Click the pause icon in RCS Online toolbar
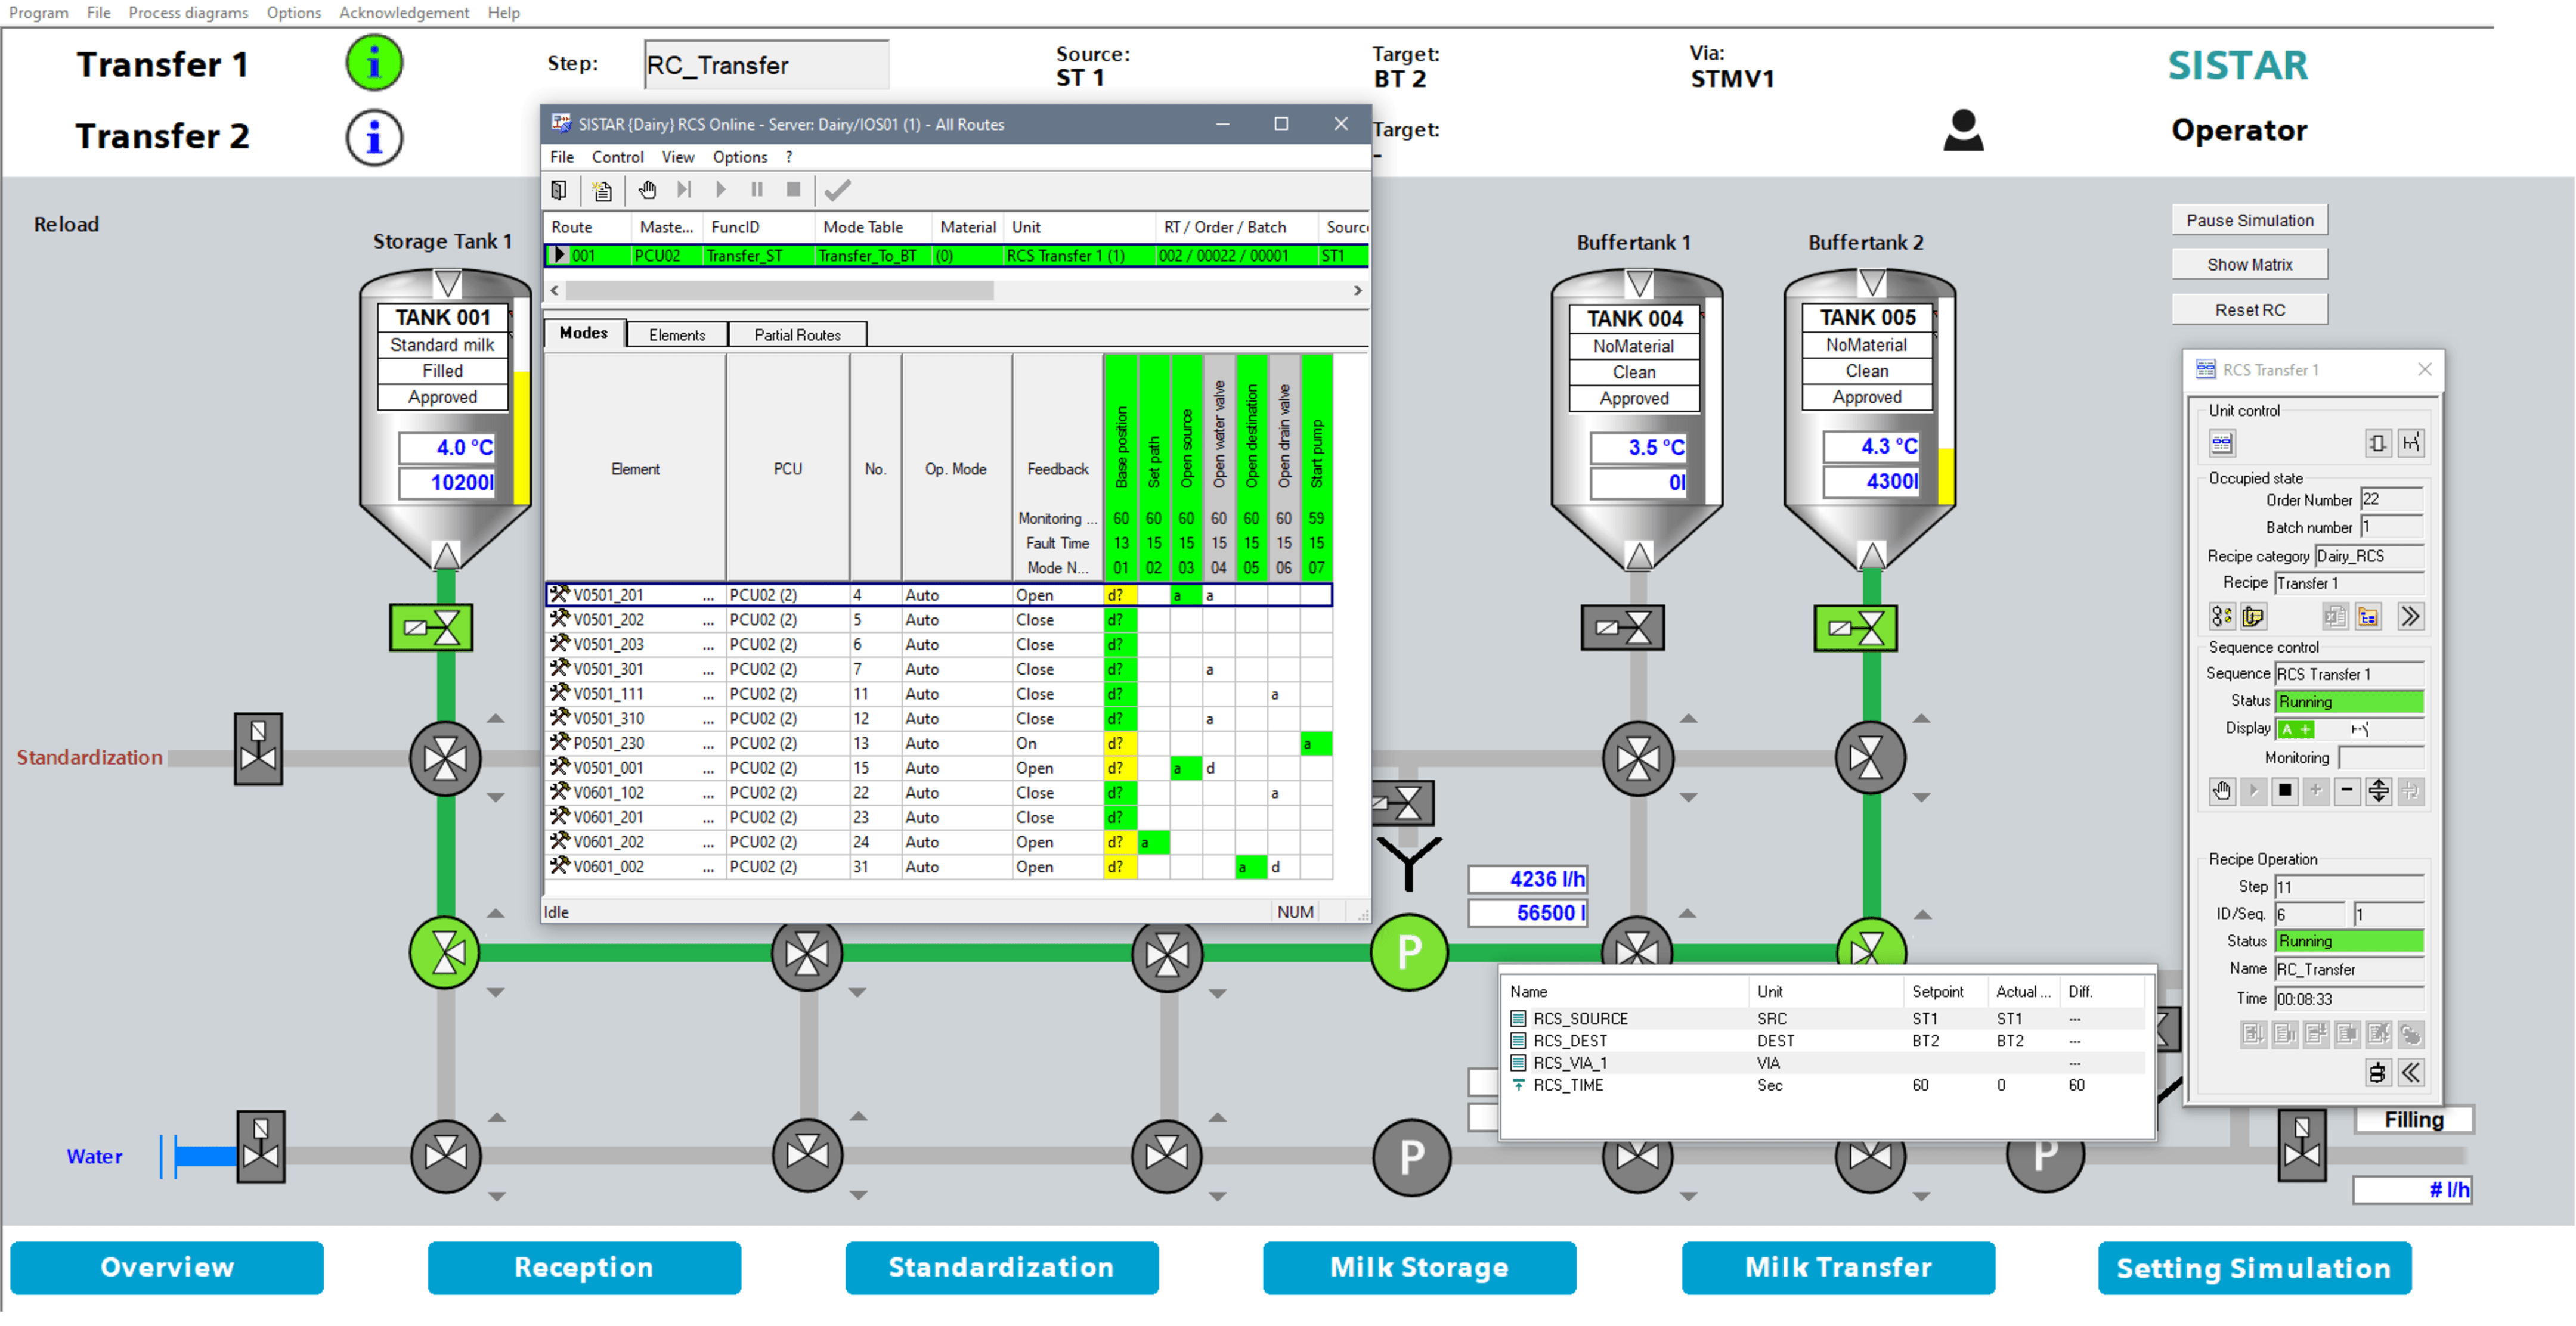The width and height of the screenshot is (2576, 1326). click(757, 190)
